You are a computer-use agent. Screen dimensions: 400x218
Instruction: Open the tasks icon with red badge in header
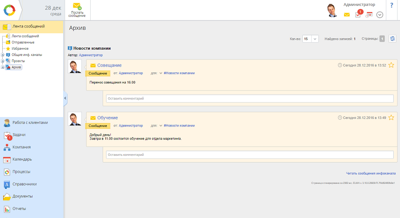click(x=358, y=14)
